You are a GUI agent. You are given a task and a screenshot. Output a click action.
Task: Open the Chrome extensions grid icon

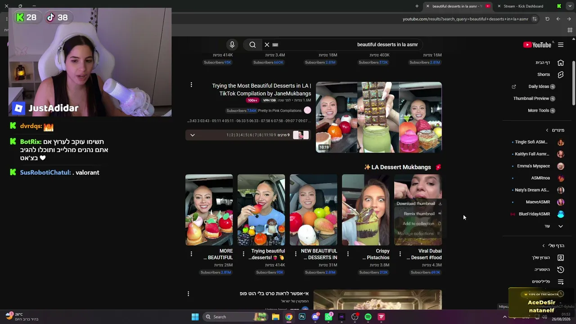(570, 30)
